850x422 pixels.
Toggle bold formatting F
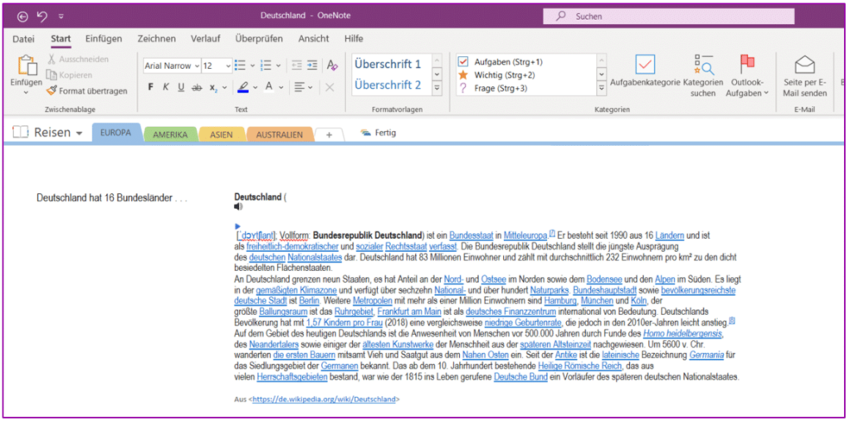pyautogui.click(x=151, y=87)
